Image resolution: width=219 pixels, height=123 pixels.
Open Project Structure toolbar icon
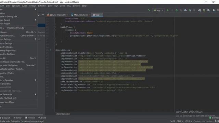coord(214,10)
